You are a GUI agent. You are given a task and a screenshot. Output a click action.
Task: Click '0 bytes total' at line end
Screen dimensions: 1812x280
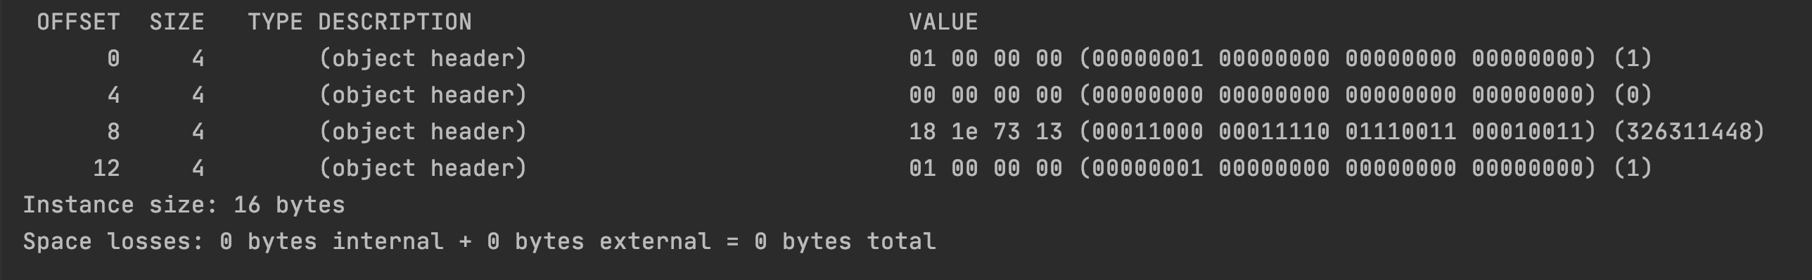[845, 241]
